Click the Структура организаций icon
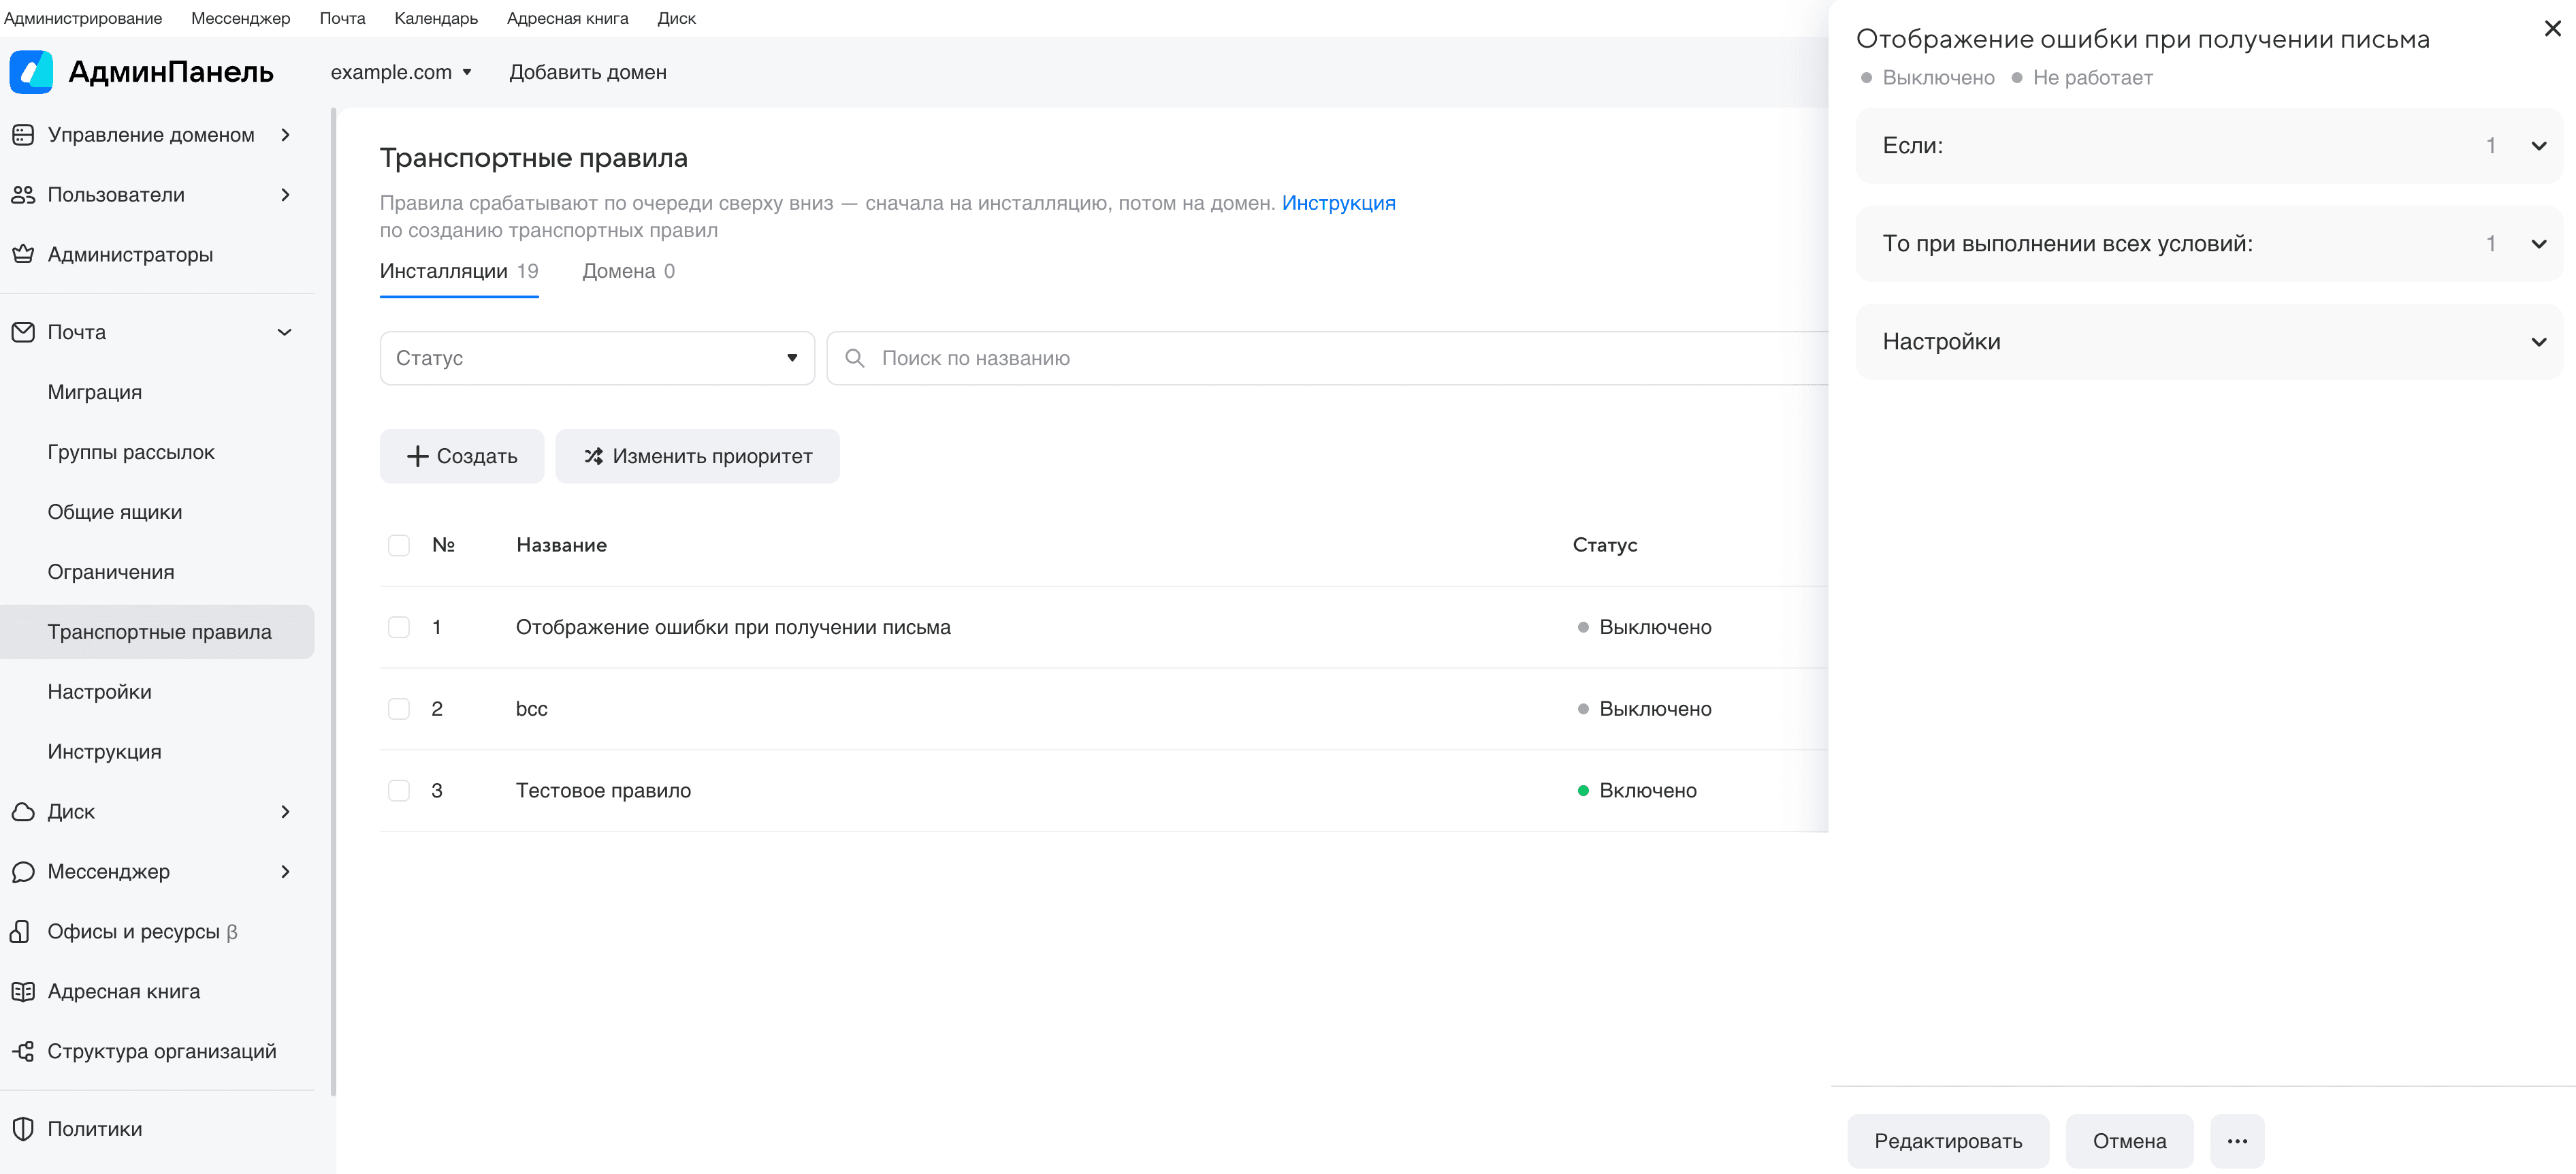Image resolution: width=2576 pixels, height=1174 pixels. (23, 1052)
